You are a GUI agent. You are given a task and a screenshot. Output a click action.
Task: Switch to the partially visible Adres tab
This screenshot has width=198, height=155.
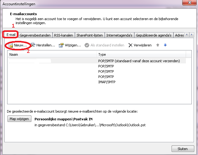click(179, 35)
